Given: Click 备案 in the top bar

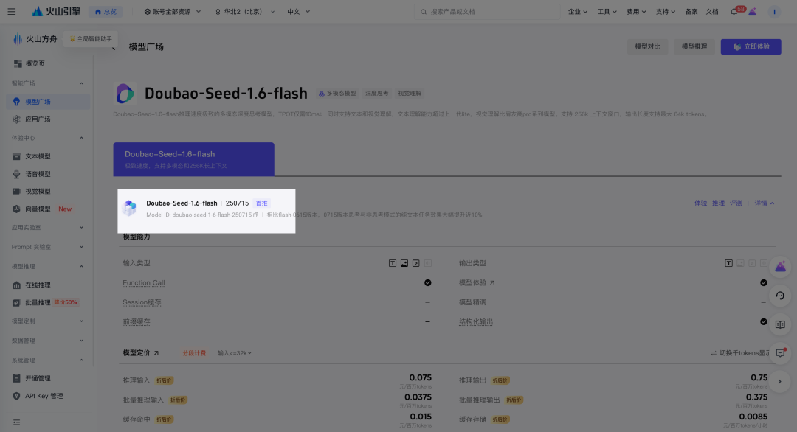Looking at the screenshot, I should click(x=691, y=12).
